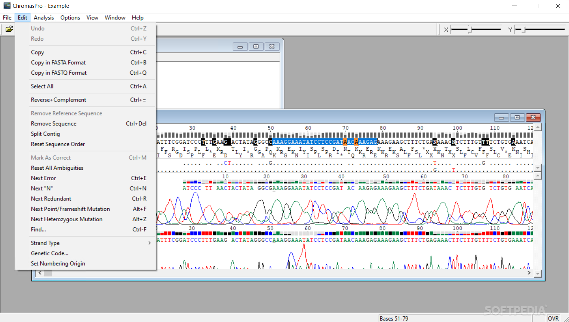Close the Edit menu in menu bar
The image size is (569, 322).
22,18
